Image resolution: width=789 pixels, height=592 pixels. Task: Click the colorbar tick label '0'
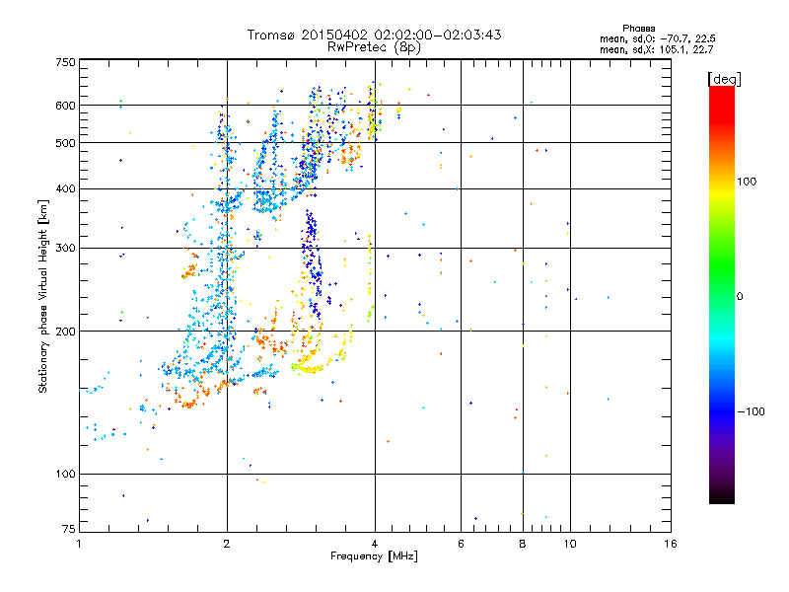[740, 297]
